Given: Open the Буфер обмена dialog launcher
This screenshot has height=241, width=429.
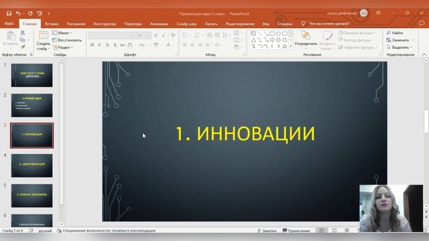Looking at the screenshot, I should point(31,55).
